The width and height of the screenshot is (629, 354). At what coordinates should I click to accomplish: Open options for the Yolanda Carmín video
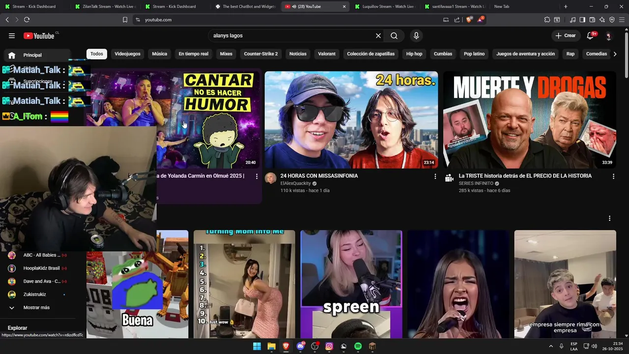(x=257, y=177)
